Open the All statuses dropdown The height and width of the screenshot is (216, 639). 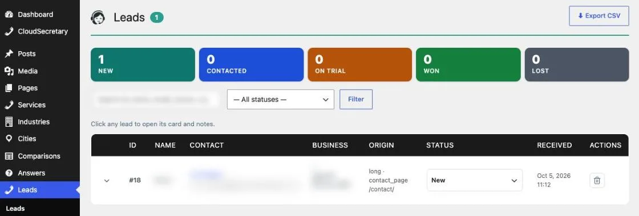tap(280, 99)
